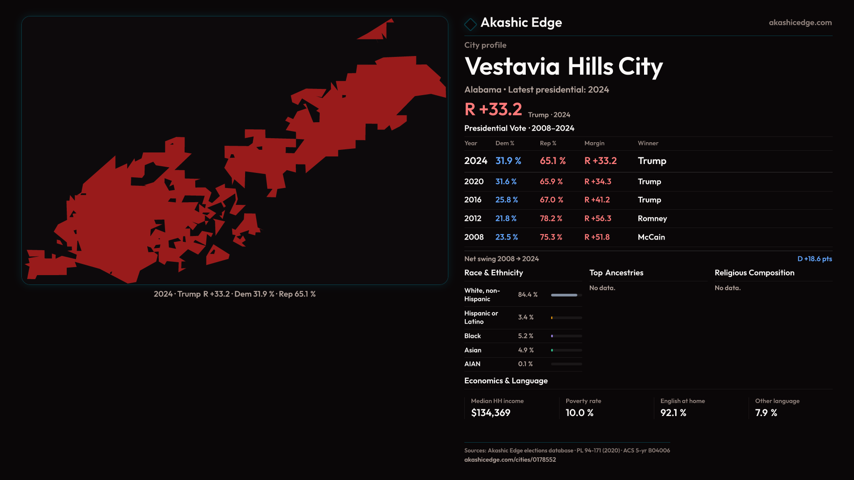The image size is (854, 480).
Task: Click the Hispanic or Latino bar indicator
Action: point(566,318)
